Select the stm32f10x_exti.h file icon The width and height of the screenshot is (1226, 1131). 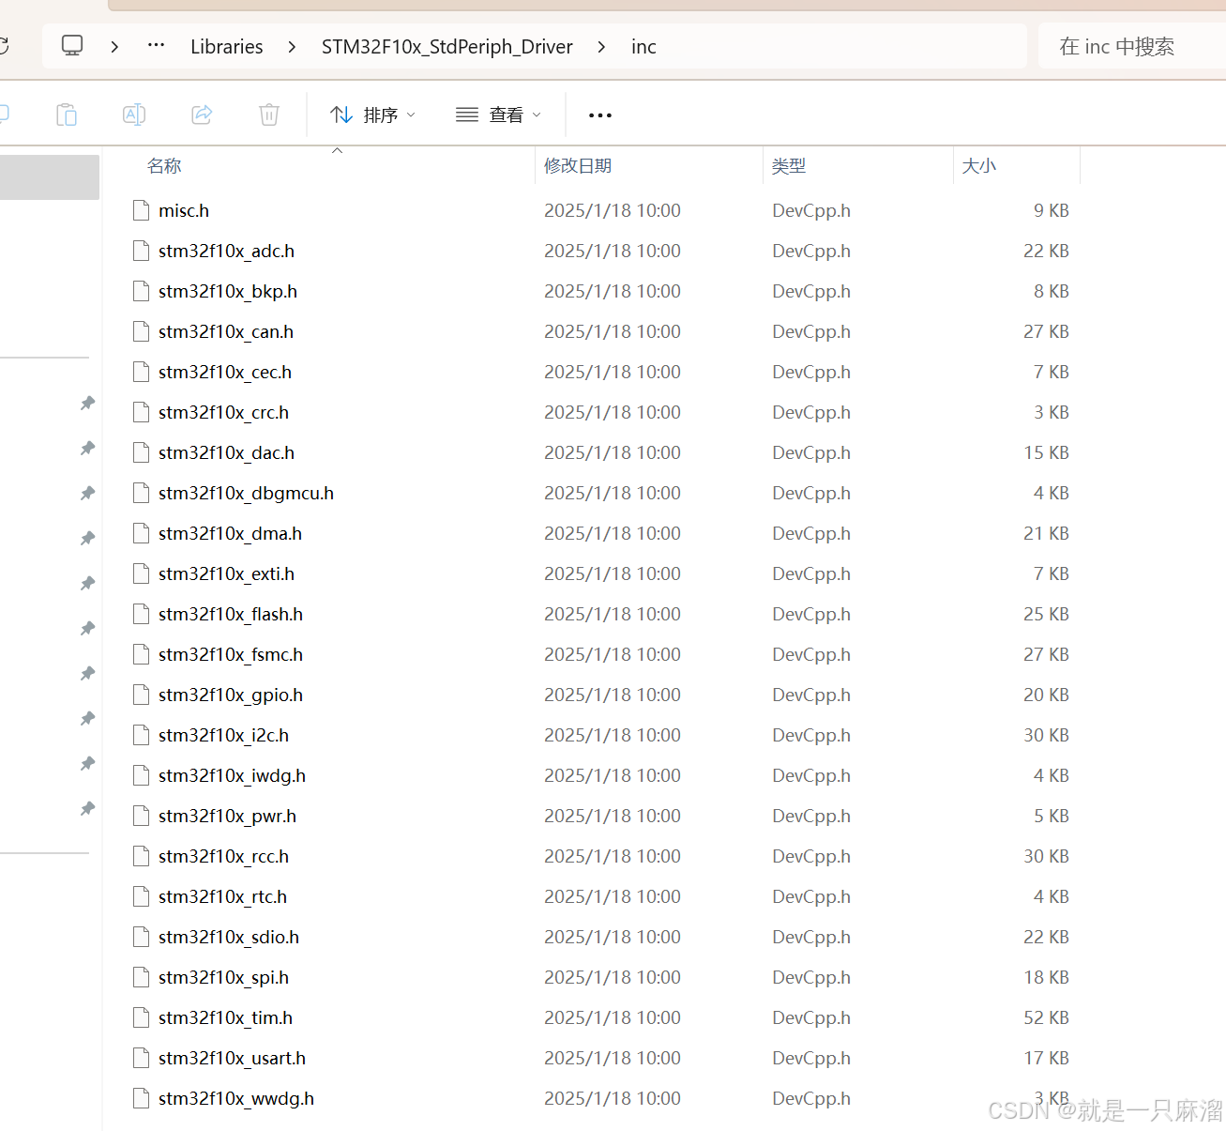(x=142, y=573)
